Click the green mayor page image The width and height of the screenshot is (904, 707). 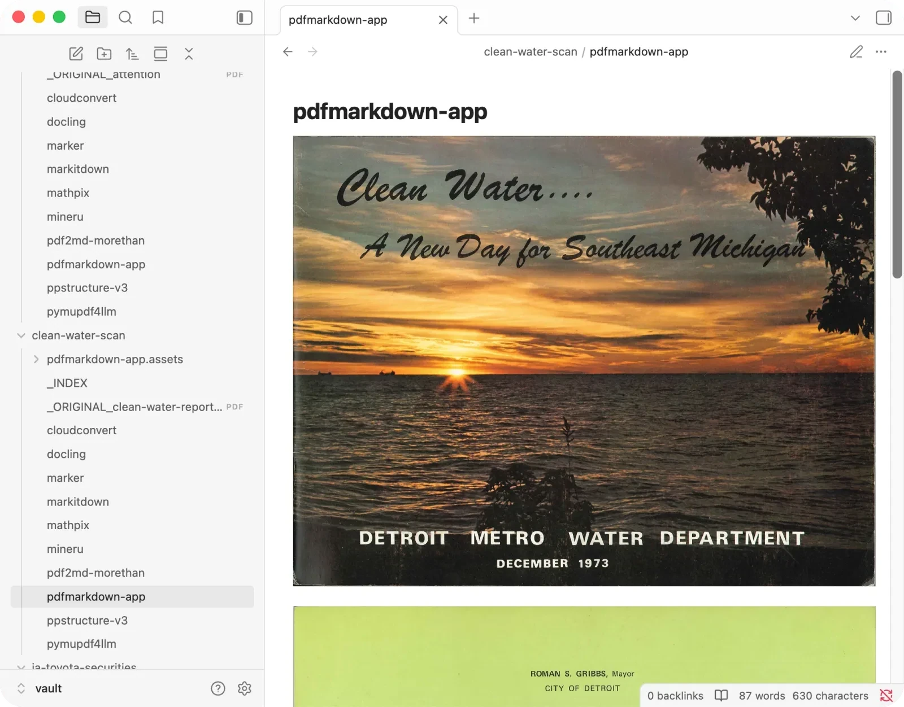pyautogui.click(x=584, y=656)
